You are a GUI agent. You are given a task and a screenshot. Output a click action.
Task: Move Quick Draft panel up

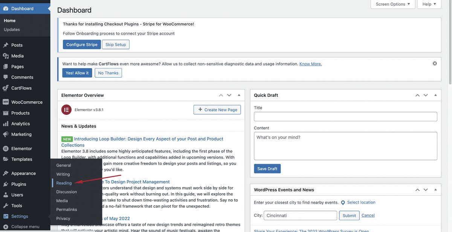click(x=417, y=95)
